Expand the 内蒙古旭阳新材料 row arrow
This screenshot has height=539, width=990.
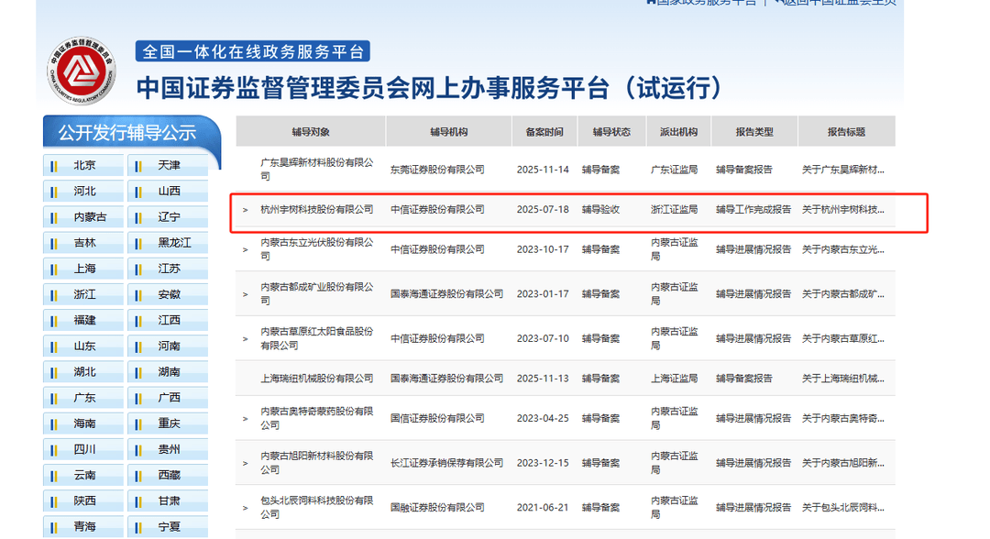[x=246, y=463]
